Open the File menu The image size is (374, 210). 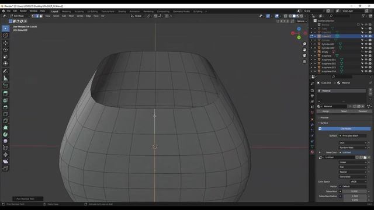[9, 11]
